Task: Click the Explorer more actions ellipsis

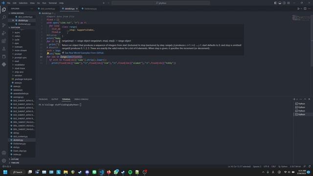Action: [x=31, y=9]
